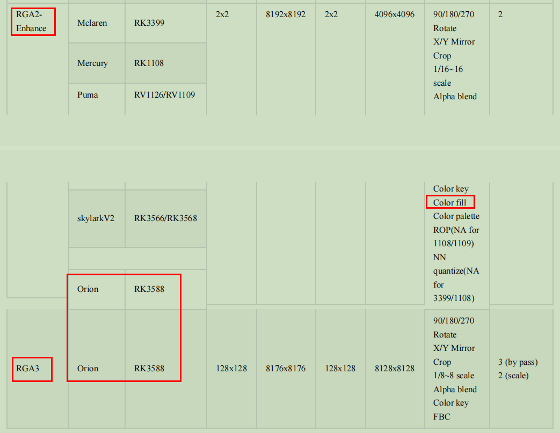
Task: Select the RK3566/RK3568 cell
Action: [166, 218]
